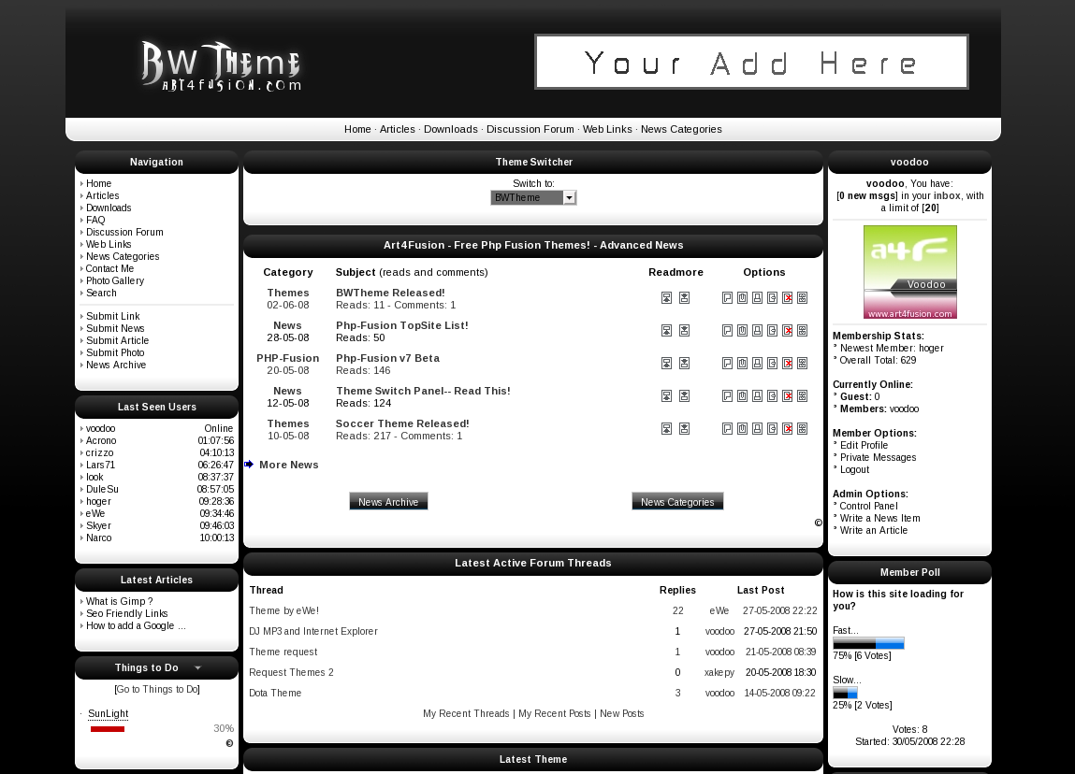Screen dimensions: 1075x774
Task: Click down-arrow Readmore icon for TopSite List
Action: point(684,331)
